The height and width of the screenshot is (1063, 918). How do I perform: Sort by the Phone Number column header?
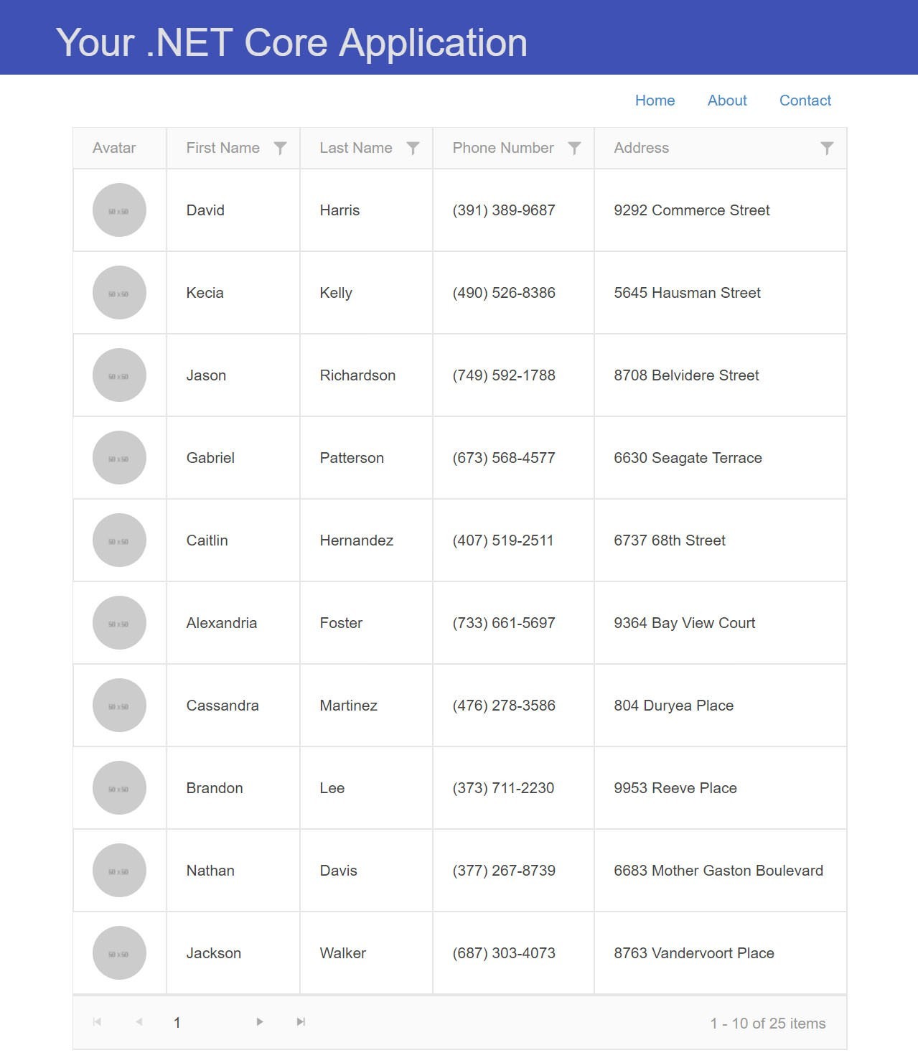(x=502, y=148)
